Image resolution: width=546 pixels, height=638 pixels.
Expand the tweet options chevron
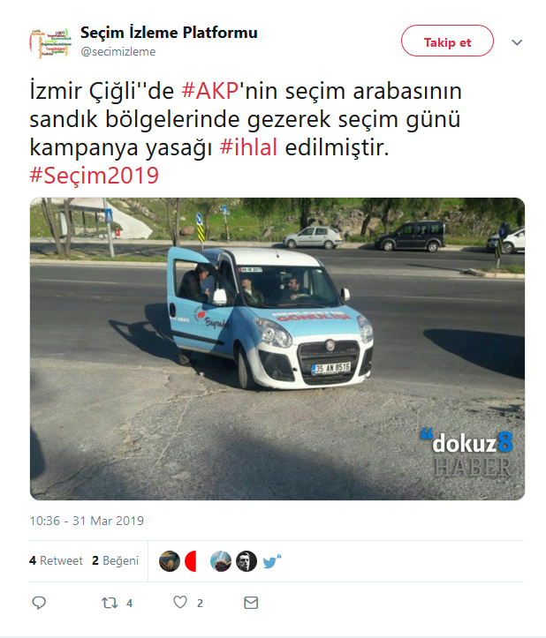pos(517,42)
